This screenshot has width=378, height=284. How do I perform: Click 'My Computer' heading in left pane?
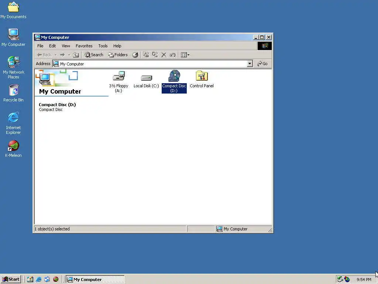pos(60,91)
